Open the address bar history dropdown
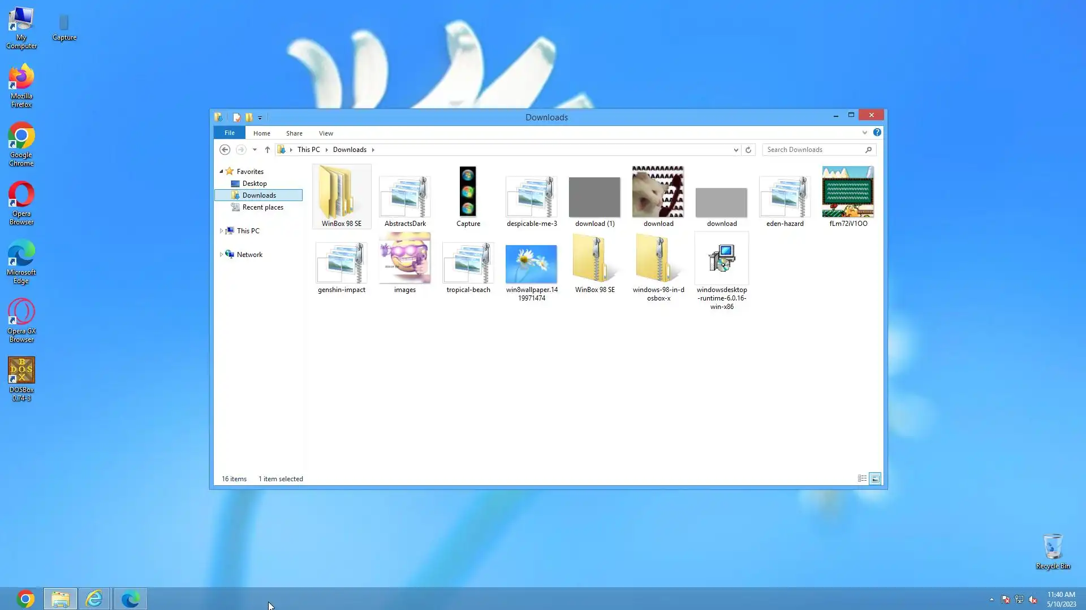This screenshot has height=610, width=1086. pyautogui.click(x=735, y=150)
